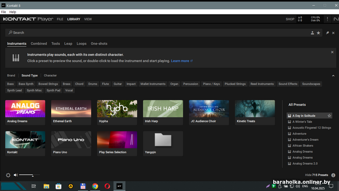This screenshot has width=339, height=191.
Task: Switch to the Tools tab
Action: click(56, 44)
